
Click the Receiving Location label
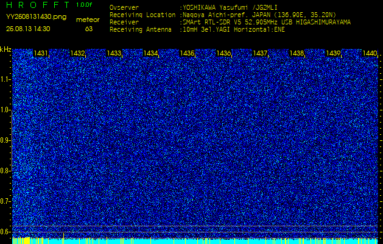coord(142,15)
